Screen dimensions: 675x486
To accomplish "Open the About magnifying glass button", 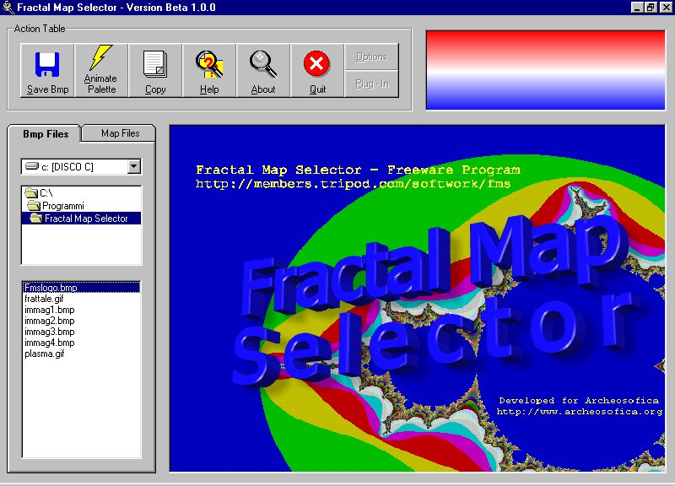I will (263, 70).
